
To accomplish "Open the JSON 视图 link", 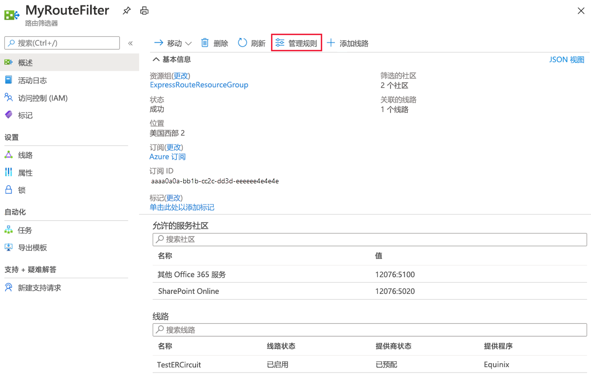I will click(x=567, y=59).
